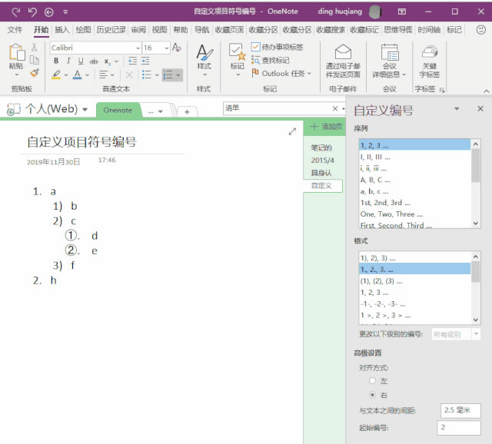Open the font size 16 dropdown
Image resolution: width=492 pixels, height=444 pixels.
point(166,48)
